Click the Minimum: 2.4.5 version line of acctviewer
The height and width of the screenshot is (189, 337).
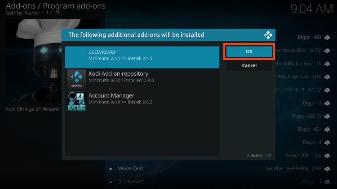(x=120, y=58)
